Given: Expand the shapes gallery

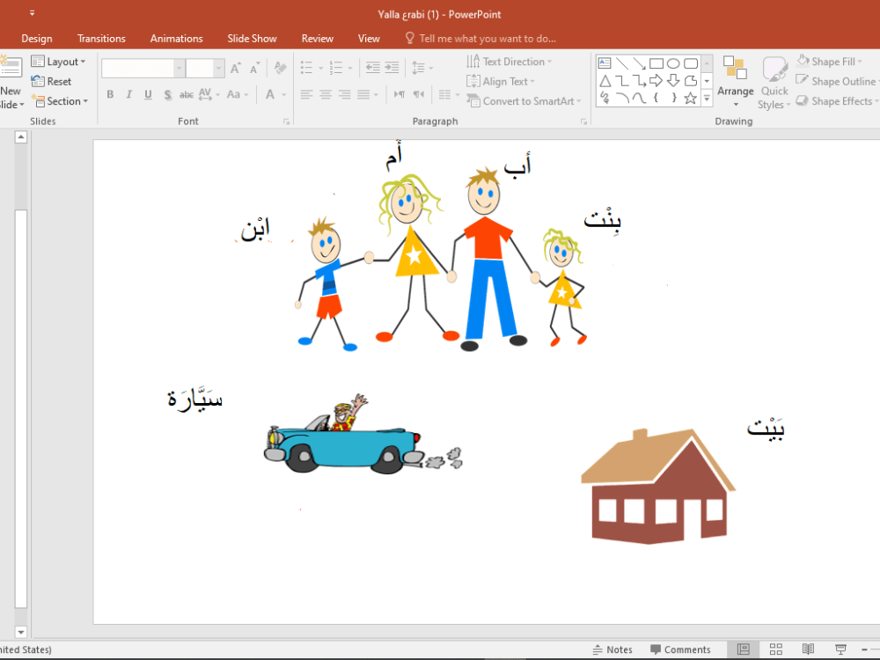Looking at the screenshot, I should 708,99.
